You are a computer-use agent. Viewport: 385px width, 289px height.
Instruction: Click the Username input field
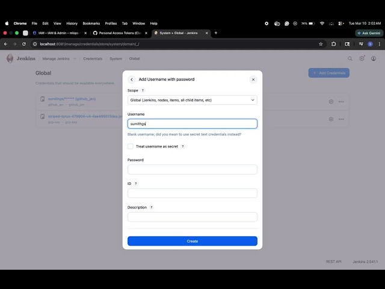tap(192, 123)
